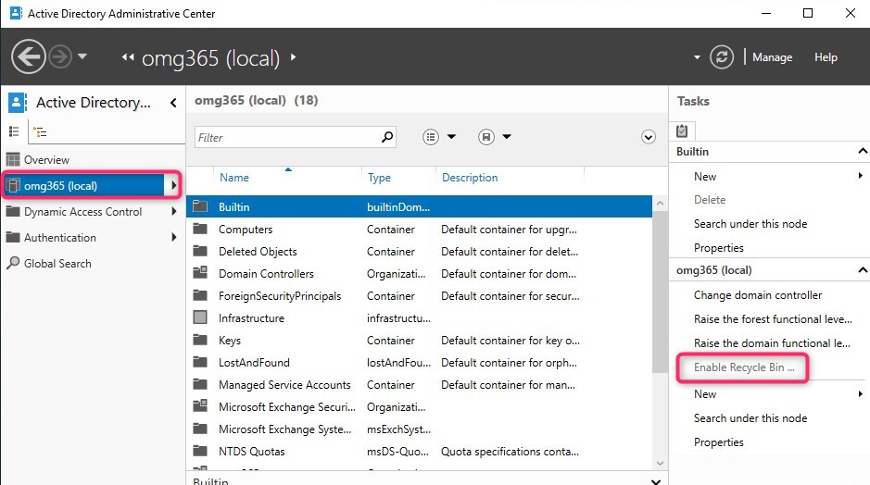
Task: Collapse the Builtin tasks section
Action: [x=862, y=152]
